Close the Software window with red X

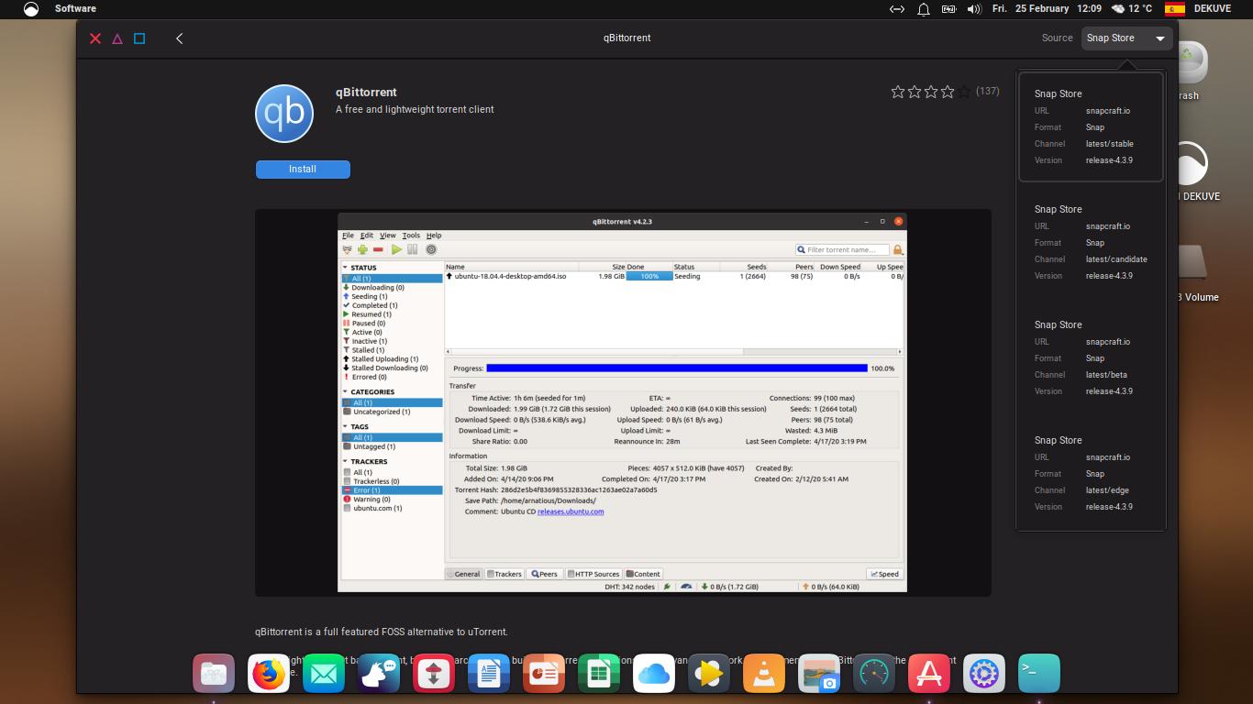[x=95, y=38]
